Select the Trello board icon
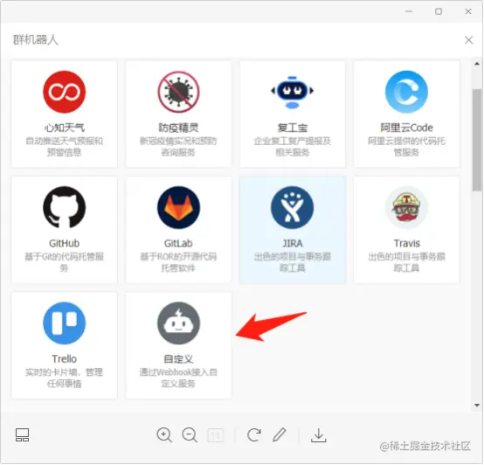The height and width of the screenshot is (465, 484). (x=64, y=323)
